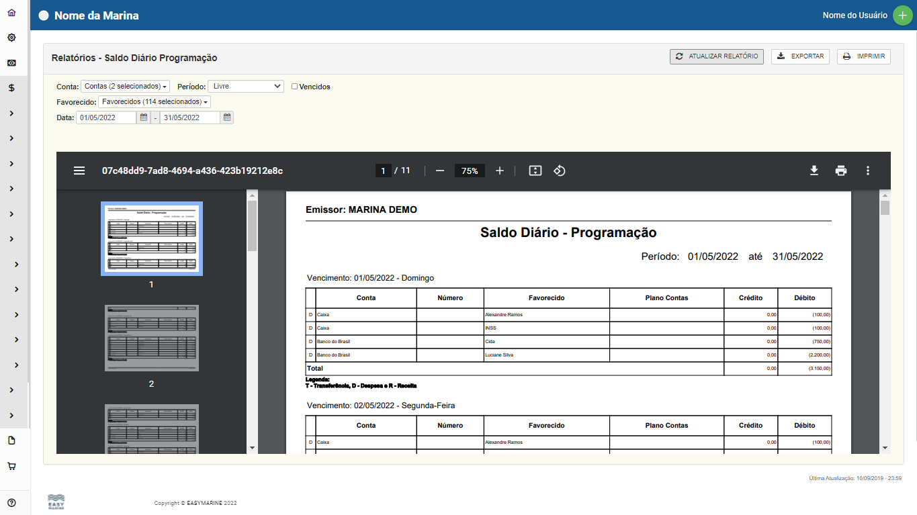Click the Atualizar Relatório button
This screenshot has height=515, width=917.
tap(716, 56)
